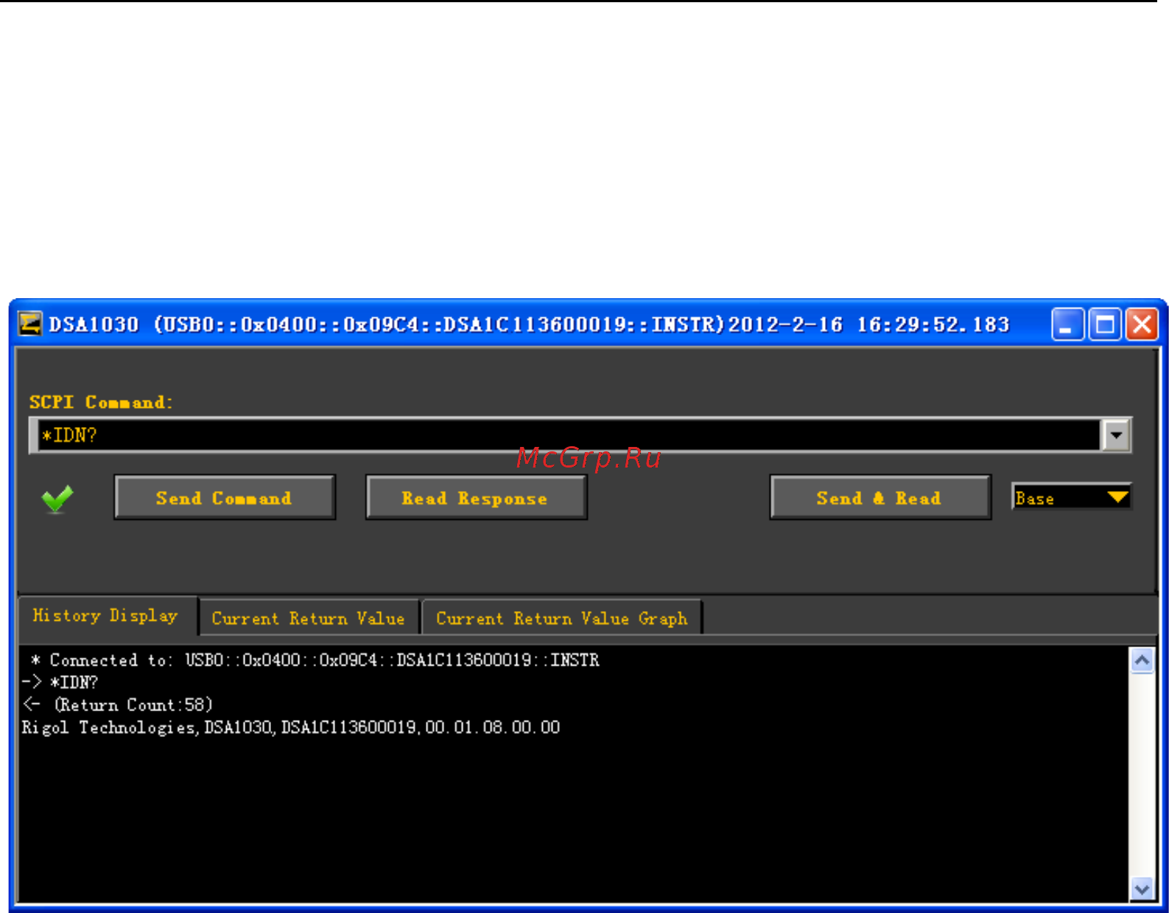
Task: Open the Current Return Value tab
Action: 309,618
